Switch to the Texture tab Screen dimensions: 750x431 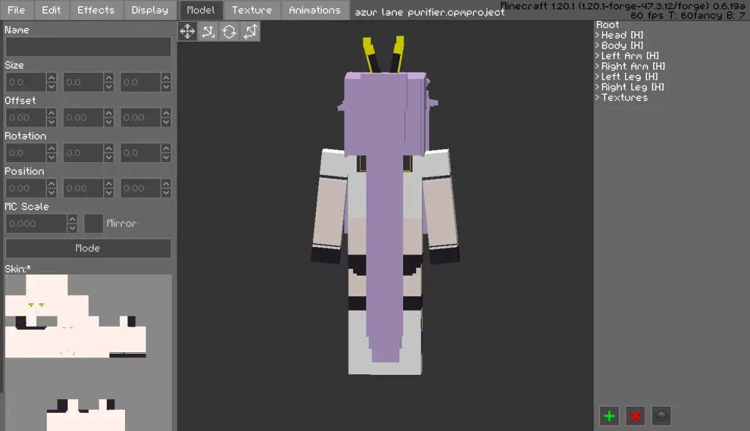[x=252, y=10]
